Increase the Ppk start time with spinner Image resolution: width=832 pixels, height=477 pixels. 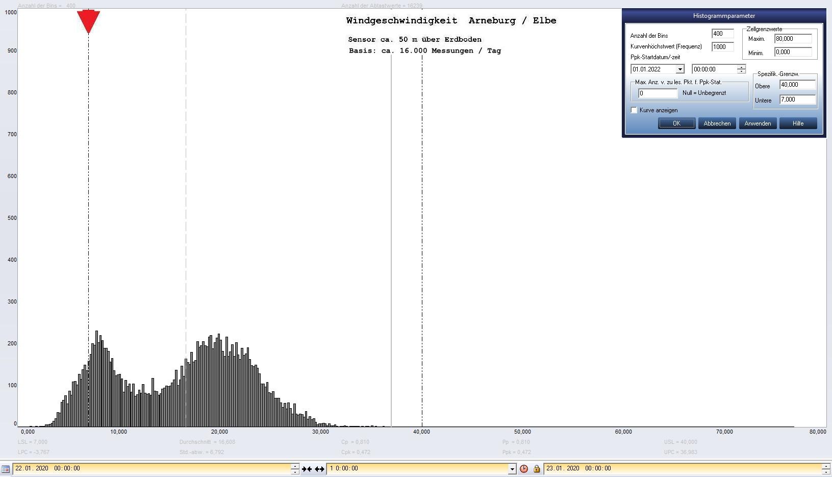[x=741, y=67]
